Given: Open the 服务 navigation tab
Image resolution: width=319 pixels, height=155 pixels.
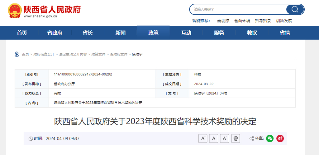Looking at the screenshot, I should 219,33.
